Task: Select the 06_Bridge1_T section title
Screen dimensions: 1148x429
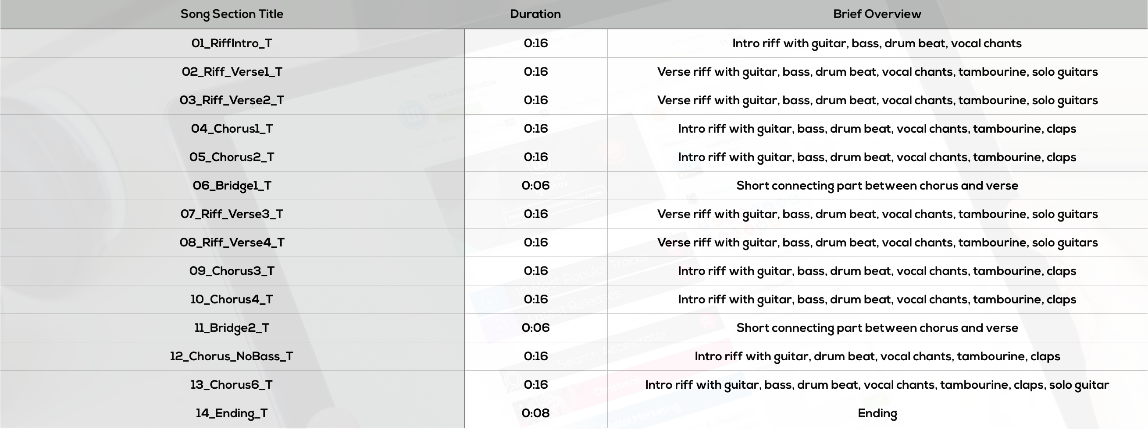Action: (232, 186)
